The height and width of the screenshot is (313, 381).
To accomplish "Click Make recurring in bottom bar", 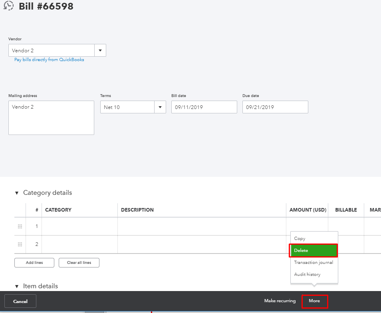I will pos(280,301).
